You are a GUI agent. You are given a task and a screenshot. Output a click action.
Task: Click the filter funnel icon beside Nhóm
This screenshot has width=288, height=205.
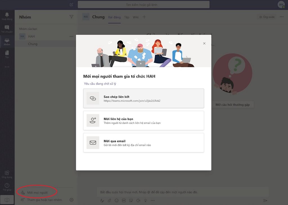point(71,17)
